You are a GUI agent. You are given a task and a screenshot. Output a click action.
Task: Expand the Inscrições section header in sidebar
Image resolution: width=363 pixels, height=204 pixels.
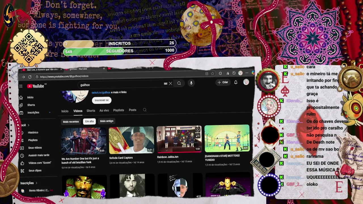coord(29,183)
